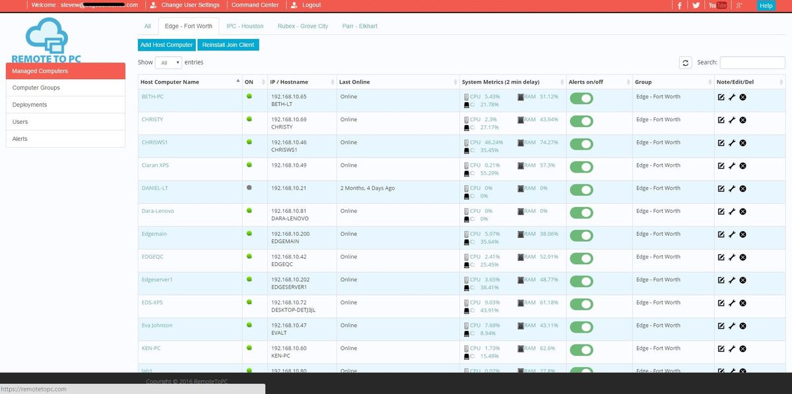The image size is (792, 394).
Task: Sort the IP / Hostname column
Action: pyautogui.click(x=290, y=82)
